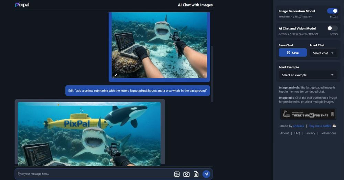Click the Save chat button
344x180 pixels.
293,53
